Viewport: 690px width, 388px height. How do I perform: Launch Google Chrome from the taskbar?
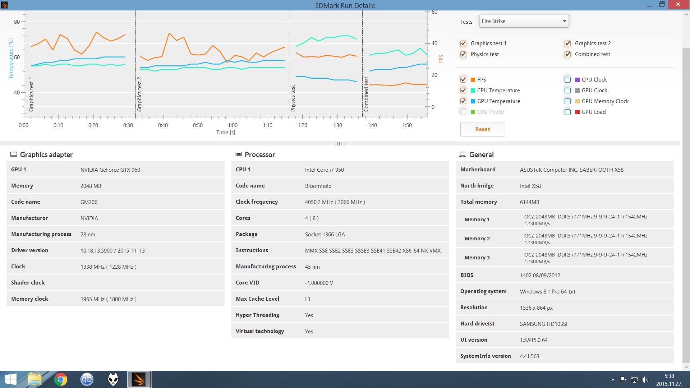(61, 379)
